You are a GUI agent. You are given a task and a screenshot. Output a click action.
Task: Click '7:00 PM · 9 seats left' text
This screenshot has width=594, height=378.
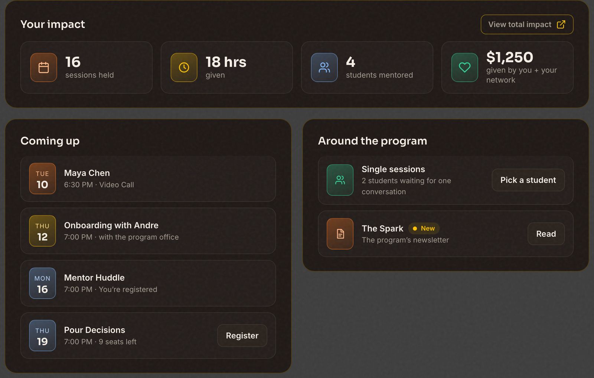(100, 342)
